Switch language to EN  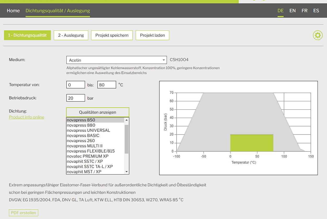(x=292, y=11)
